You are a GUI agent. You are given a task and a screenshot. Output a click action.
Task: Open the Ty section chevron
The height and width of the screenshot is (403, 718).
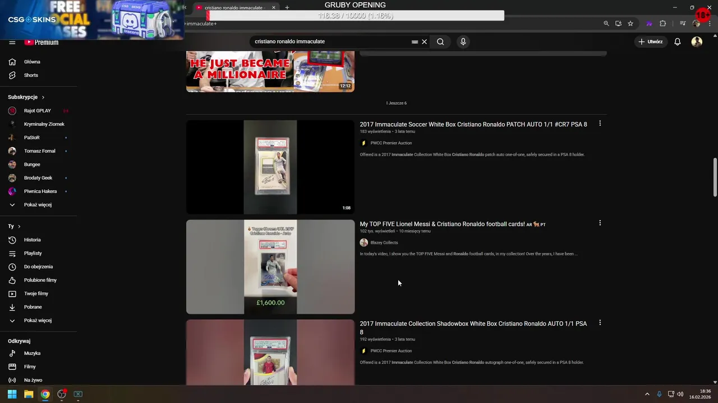click(x=19, y=226)
